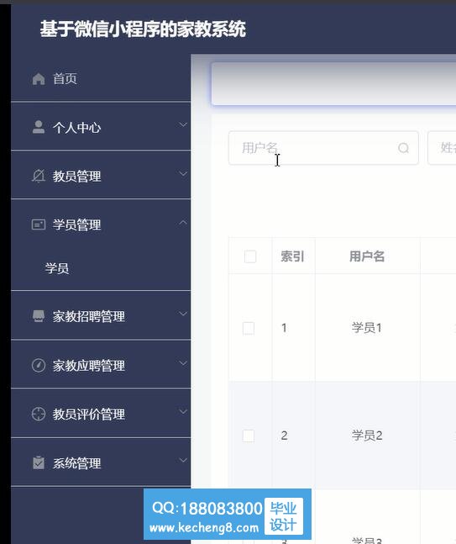456x544 pixels.
Task: Check the checkbox for row 学员2
Action: click(x=249, y=436)
